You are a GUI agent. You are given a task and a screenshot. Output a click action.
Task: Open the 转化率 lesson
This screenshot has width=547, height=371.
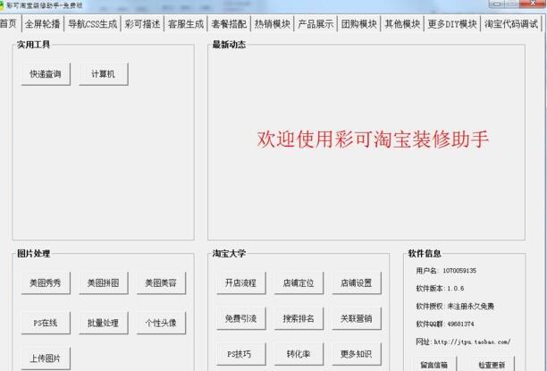pos(299,354)
